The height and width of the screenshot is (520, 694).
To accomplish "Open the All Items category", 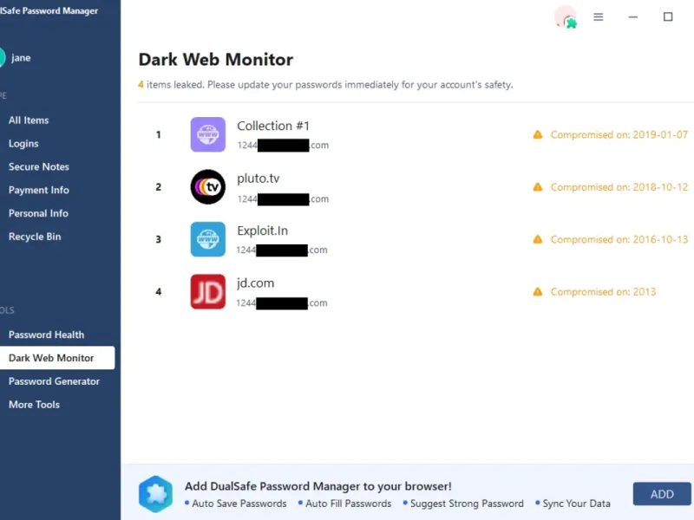I will pos(29,120).
